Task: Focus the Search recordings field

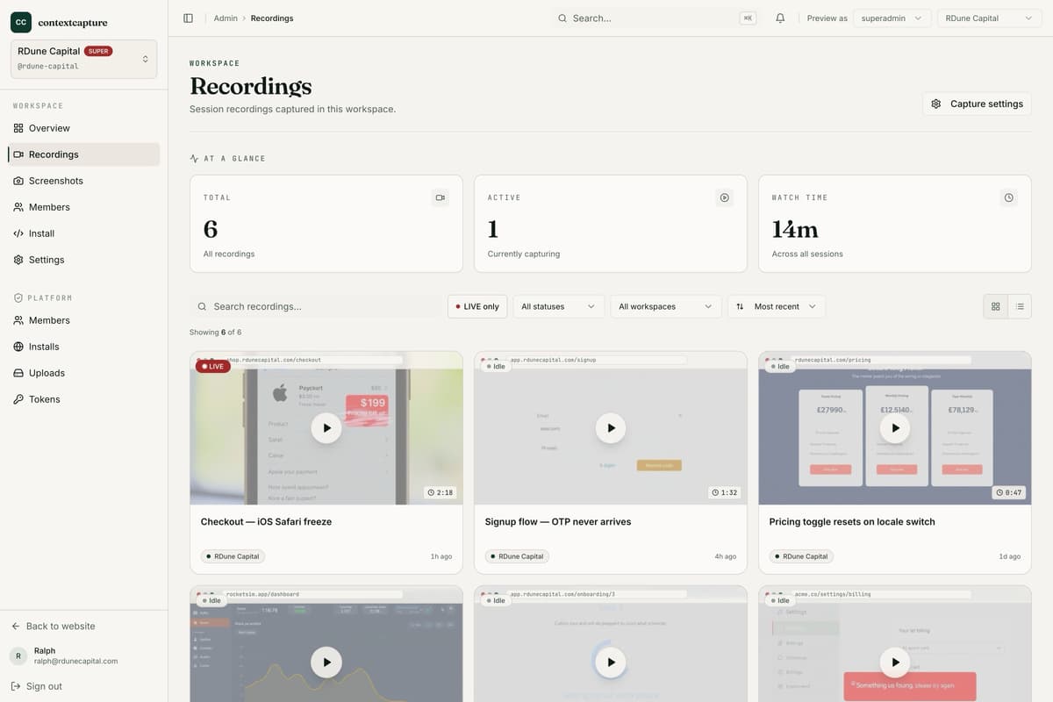Action: (316, 306)
